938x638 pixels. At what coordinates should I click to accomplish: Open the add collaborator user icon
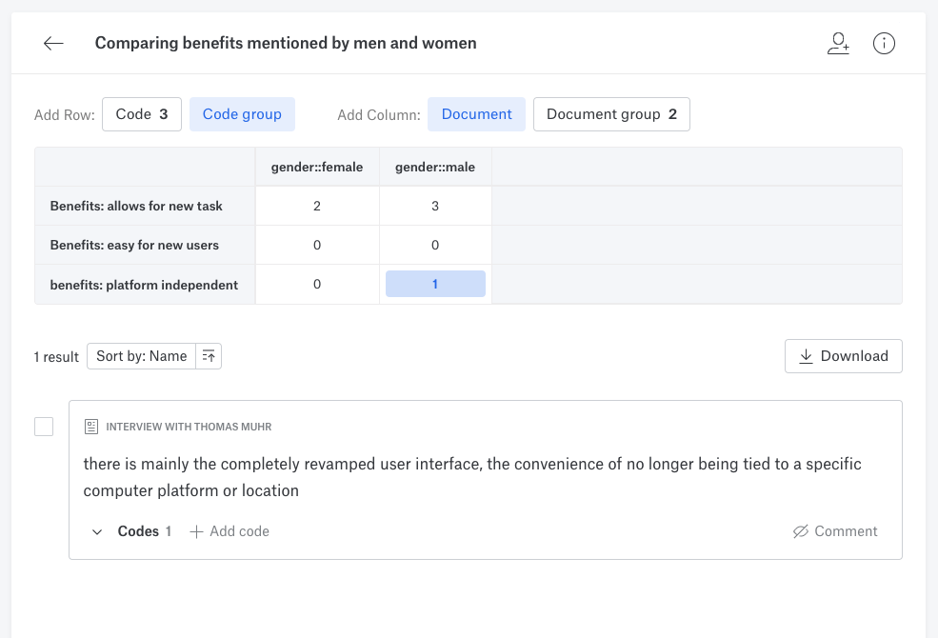[x=838, y=43]
